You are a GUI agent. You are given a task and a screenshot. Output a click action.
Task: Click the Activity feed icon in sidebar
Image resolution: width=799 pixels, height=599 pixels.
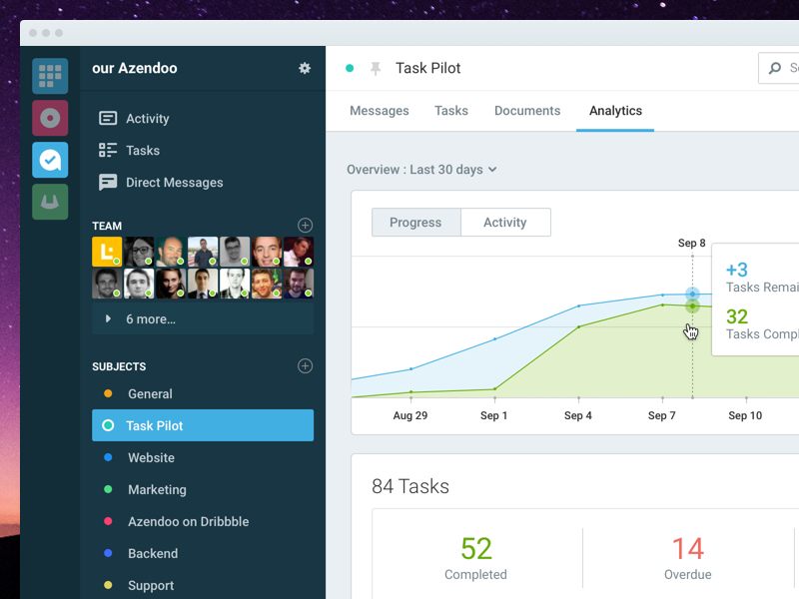pyautogui.click(x=108, y=118)
